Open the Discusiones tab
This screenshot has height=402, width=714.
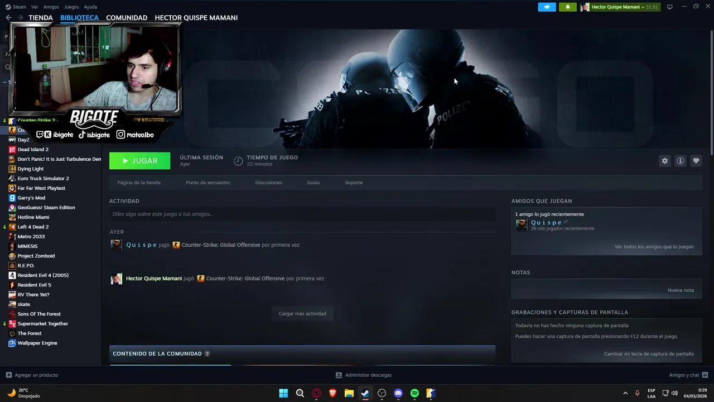point(269,183)
